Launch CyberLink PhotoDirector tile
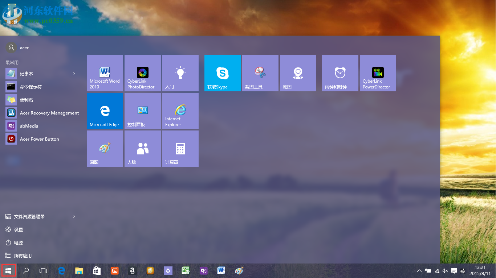Image resolution: width=496 pixels, height=278 pixels. (142, 73)
